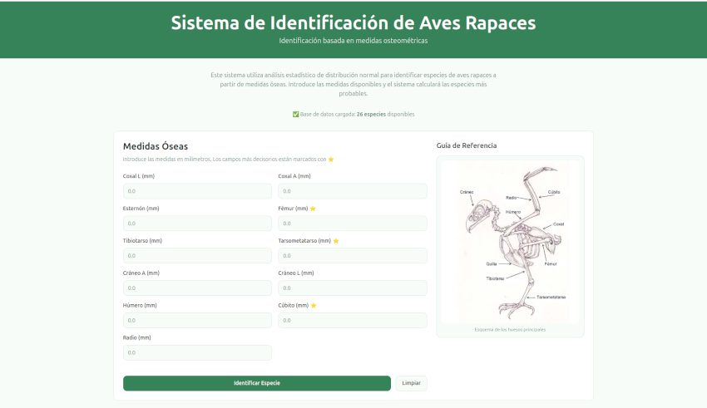The image size is (707, 408).
Task: Click into the Fémur measurement field
Action: 352,224
